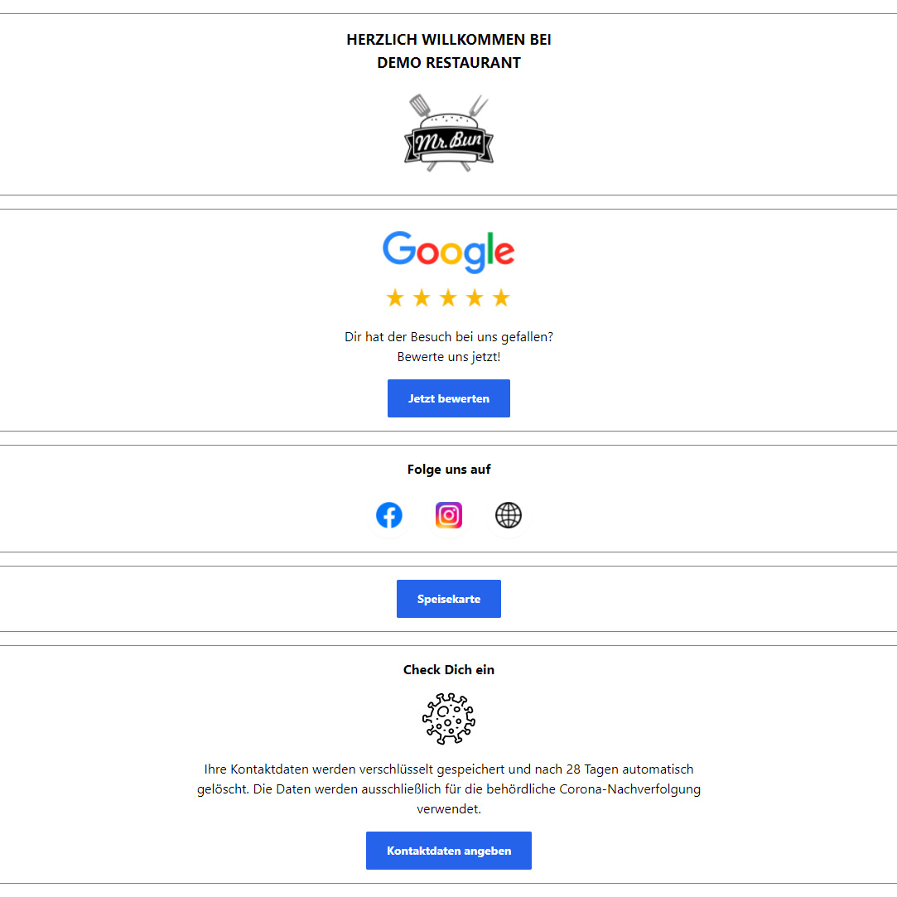Click the Check Dich ein heading
Screen dimensions: 897x897
click(449, 670)
